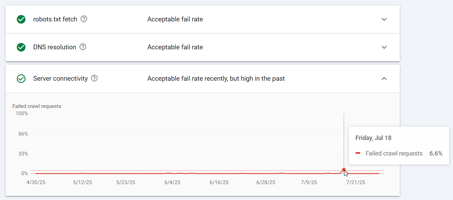
Task: Click the DNS resolution help icon
Action: pos(83,47)
